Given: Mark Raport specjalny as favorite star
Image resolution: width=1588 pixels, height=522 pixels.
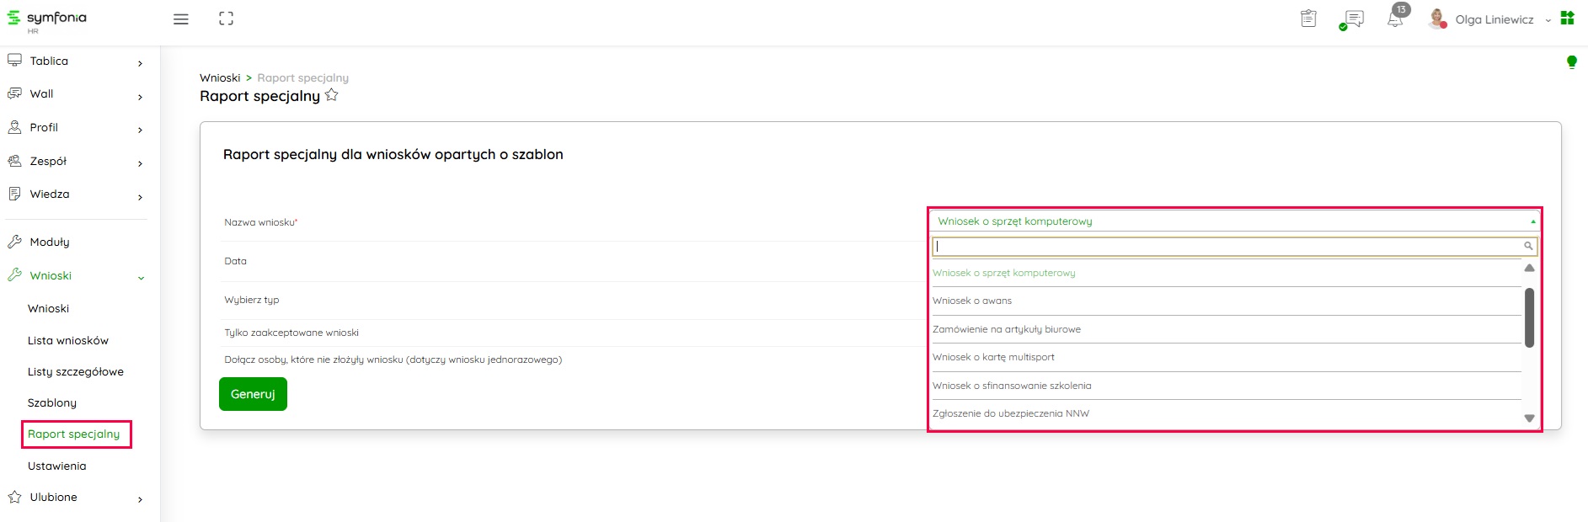Looking at the screenshot, I should pos(332,95).
